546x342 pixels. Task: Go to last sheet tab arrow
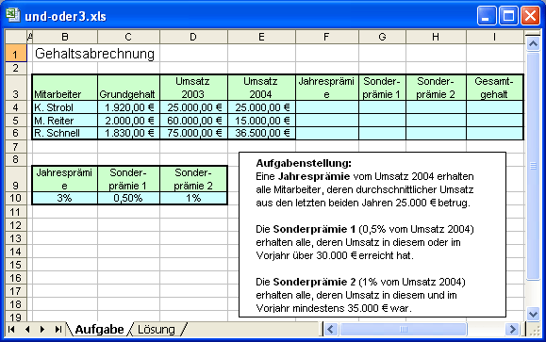click(x=58, y=329)
